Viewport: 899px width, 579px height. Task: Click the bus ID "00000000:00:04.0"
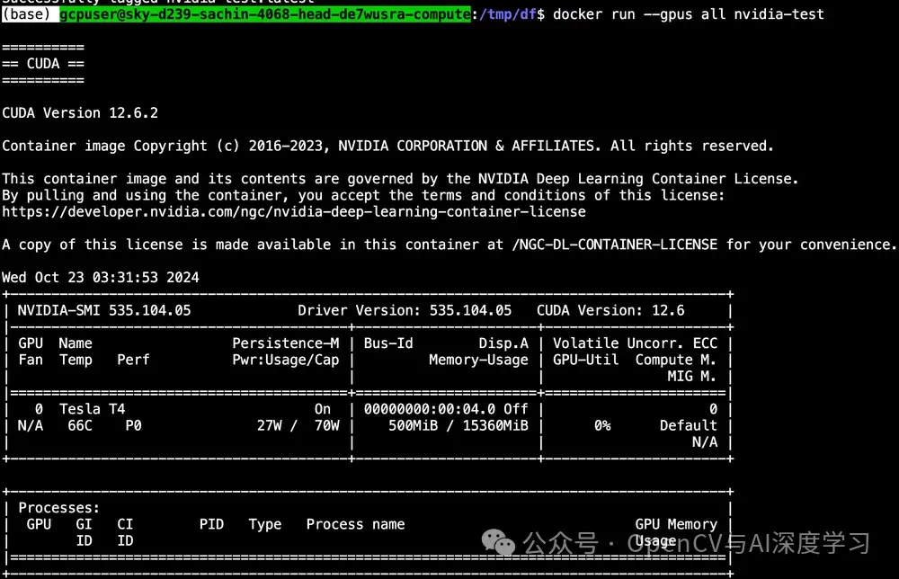430,409
